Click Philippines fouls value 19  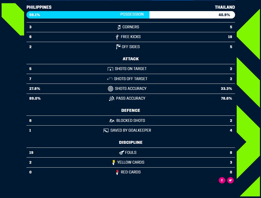(x=31, y=153)
